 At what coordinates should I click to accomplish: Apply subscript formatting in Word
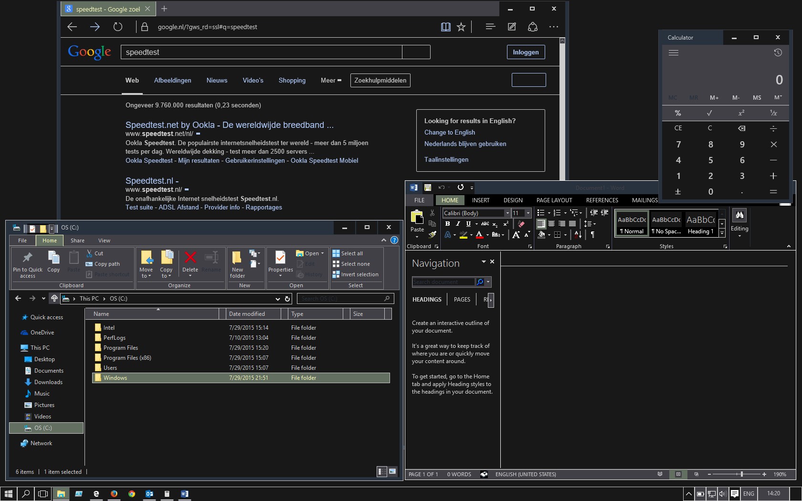495,224
